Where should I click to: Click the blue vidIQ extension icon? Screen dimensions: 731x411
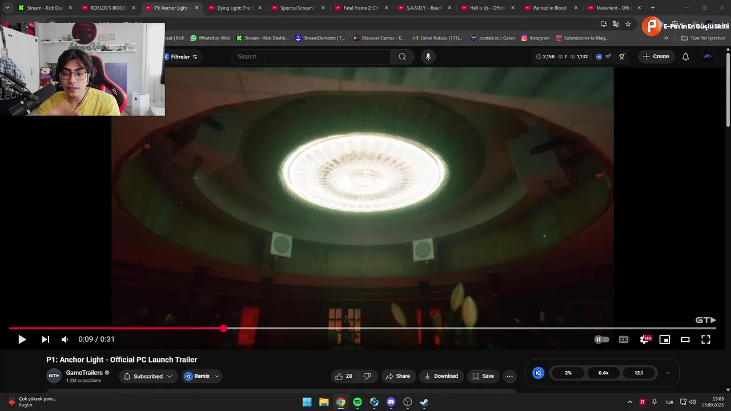(599, 57)
